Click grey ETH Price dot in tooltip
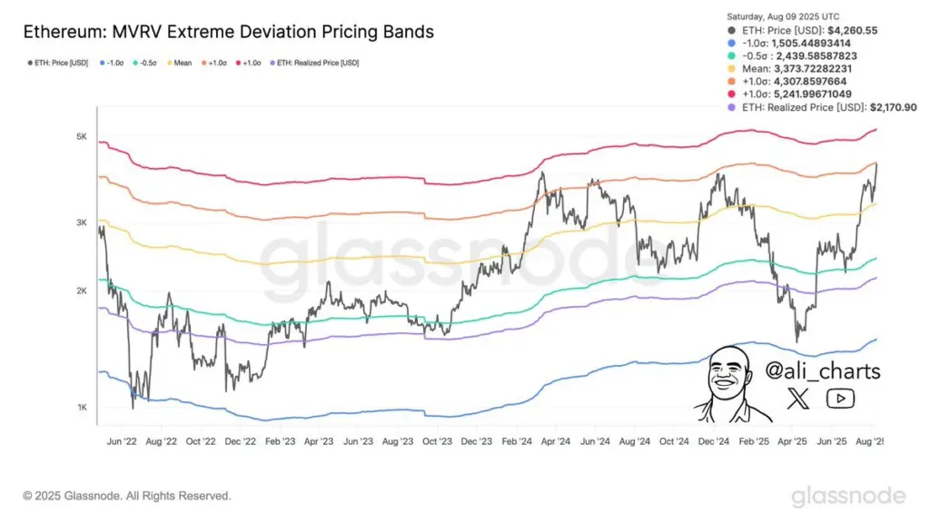The width and height of the screenshot is (930, 523). pos(734,31)
